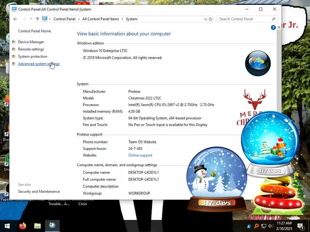
Task: Follow the Online support link
Action: 140,155
